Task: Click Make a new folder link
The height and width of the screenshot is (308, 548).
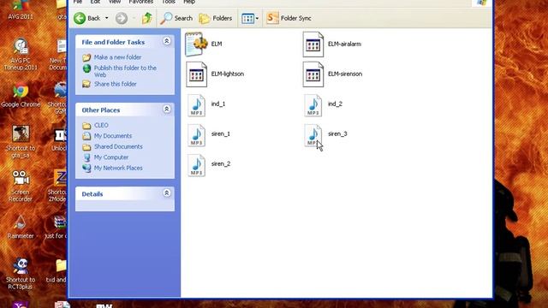Action: (117, 57)
